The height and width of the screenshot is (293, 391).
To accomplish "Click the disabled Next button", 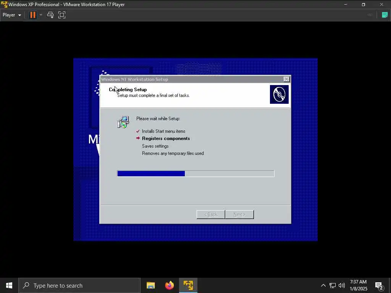I will [239, 214].
